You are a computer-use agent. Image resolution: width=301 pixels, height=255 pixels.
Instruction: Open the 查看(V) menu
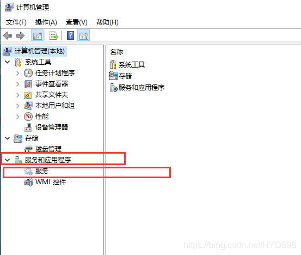tap(77, 22)
